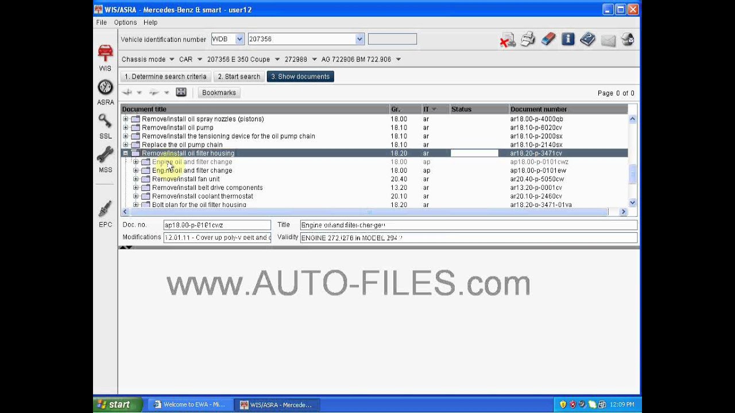
Task: Expand Remove/install coolant thermostat node
Action: (136, 196)
